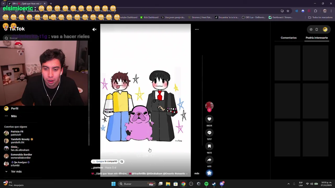Unmute the TikTok video sound

tap(94, 30)
